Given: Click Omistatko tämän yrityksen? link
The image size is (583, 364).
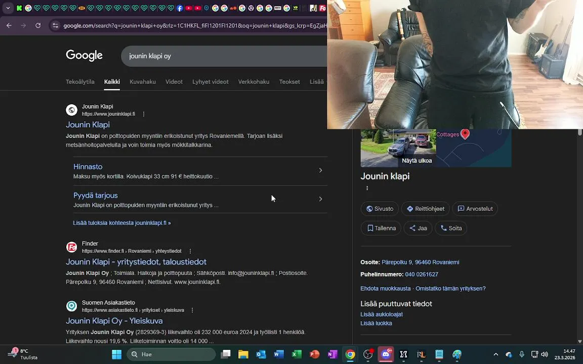Looking at the screenshot, I should pyautogui.click(x=450, y=289).
